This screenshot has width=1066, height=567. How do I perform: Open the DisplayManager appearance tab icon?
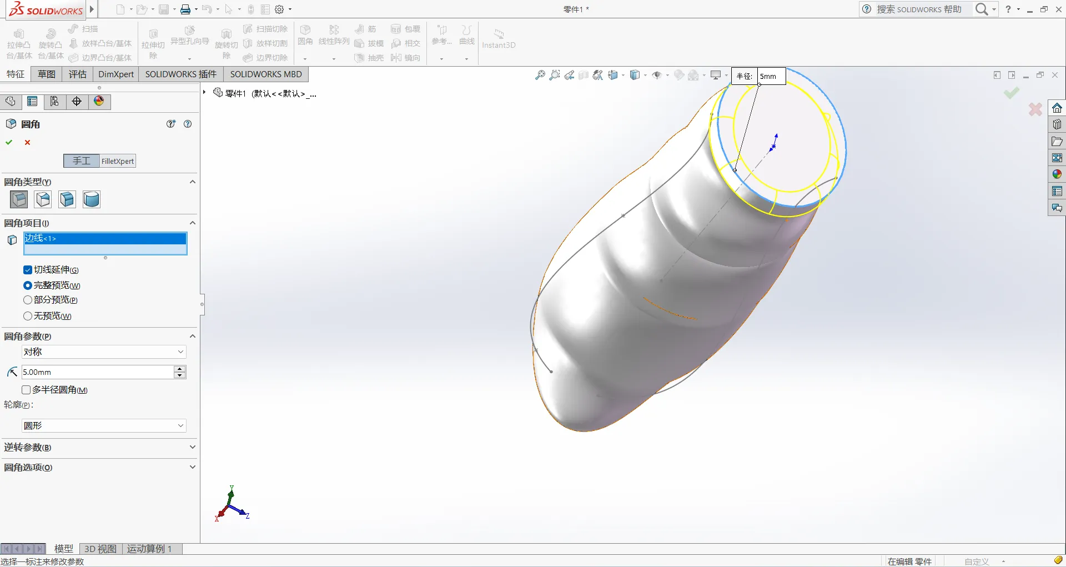coord(99,101)
